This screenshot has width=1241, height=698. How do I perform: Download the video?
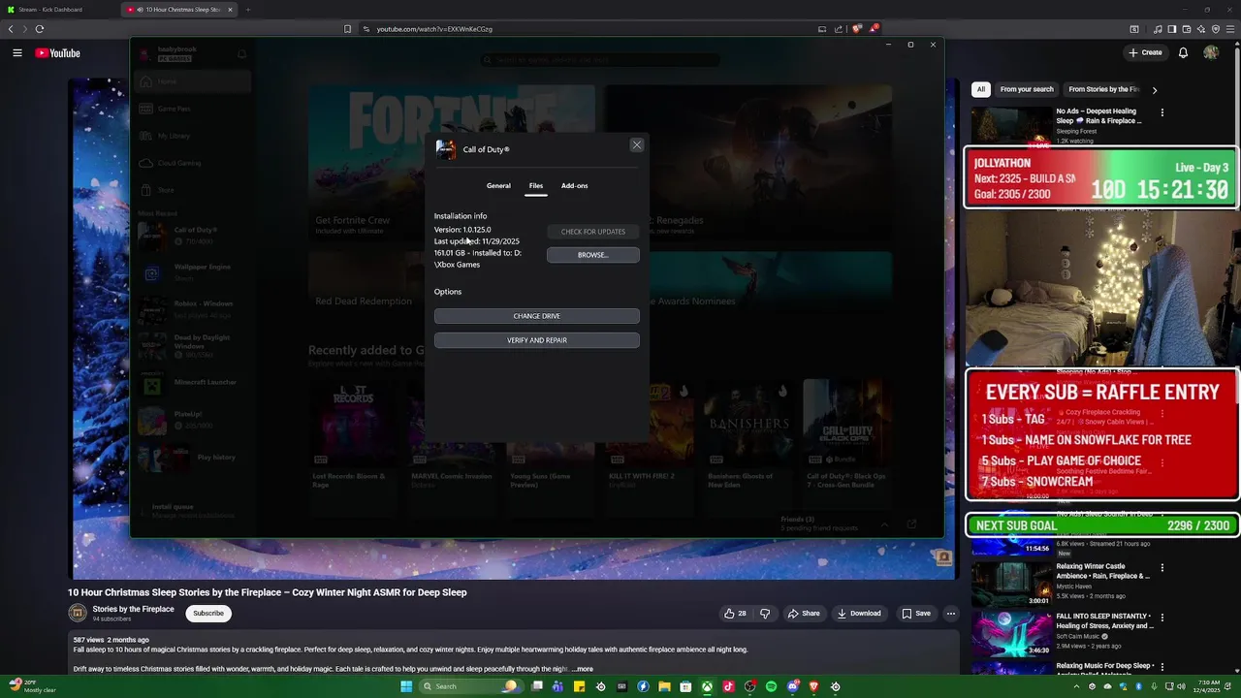click(x=859, y=614)
